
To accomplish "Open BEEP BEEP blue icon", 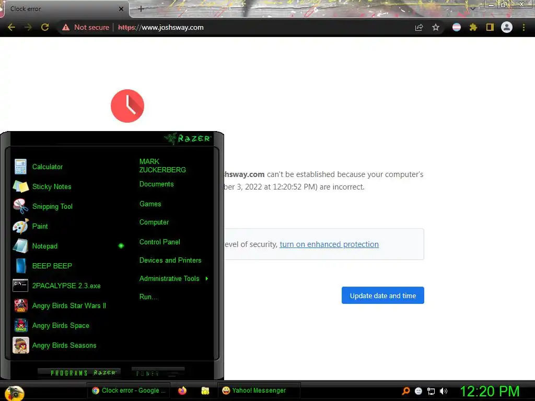I will pyautogui.click(x=20, y=266).
